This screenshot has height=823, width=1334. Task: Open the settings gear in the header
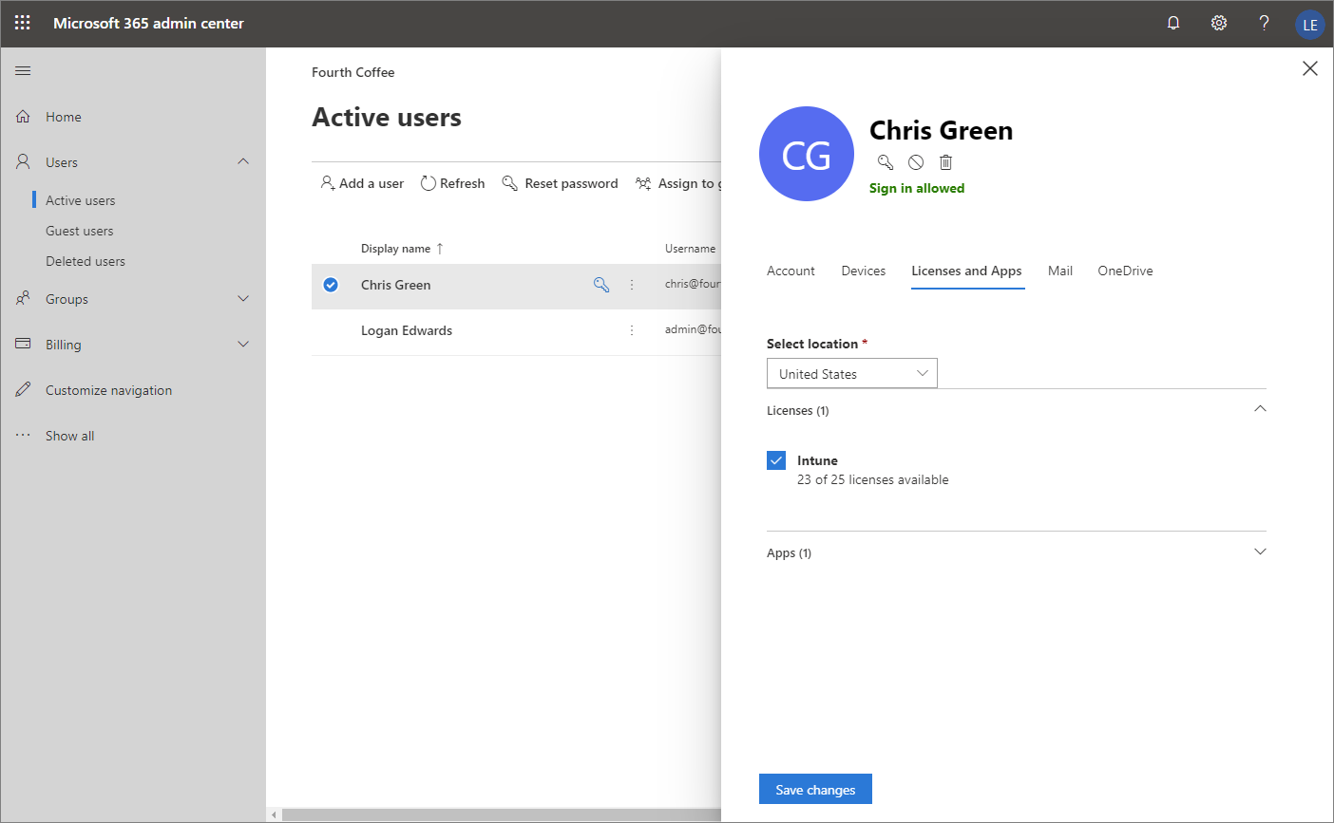coord(1219,23)
